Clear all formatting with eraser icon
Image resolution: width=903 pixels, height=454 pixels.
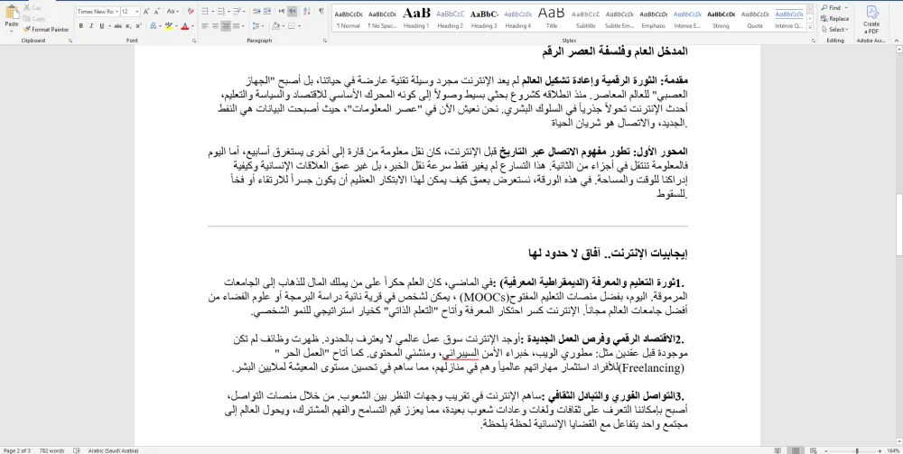point(189,12)
